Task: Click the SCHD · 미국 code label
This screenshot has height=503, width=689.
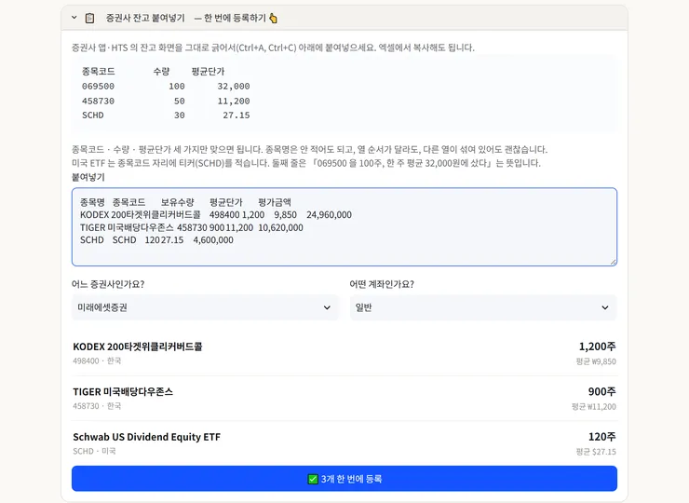Action: pyautogui.click(x=94, y=451)
